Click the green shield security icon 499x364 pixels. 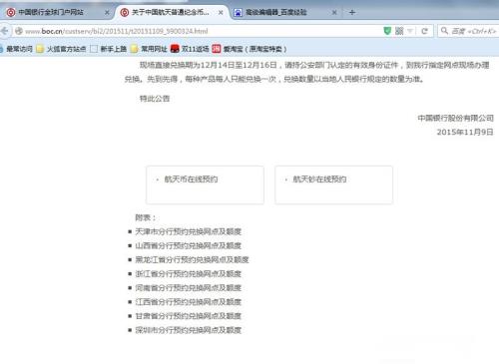387,31
